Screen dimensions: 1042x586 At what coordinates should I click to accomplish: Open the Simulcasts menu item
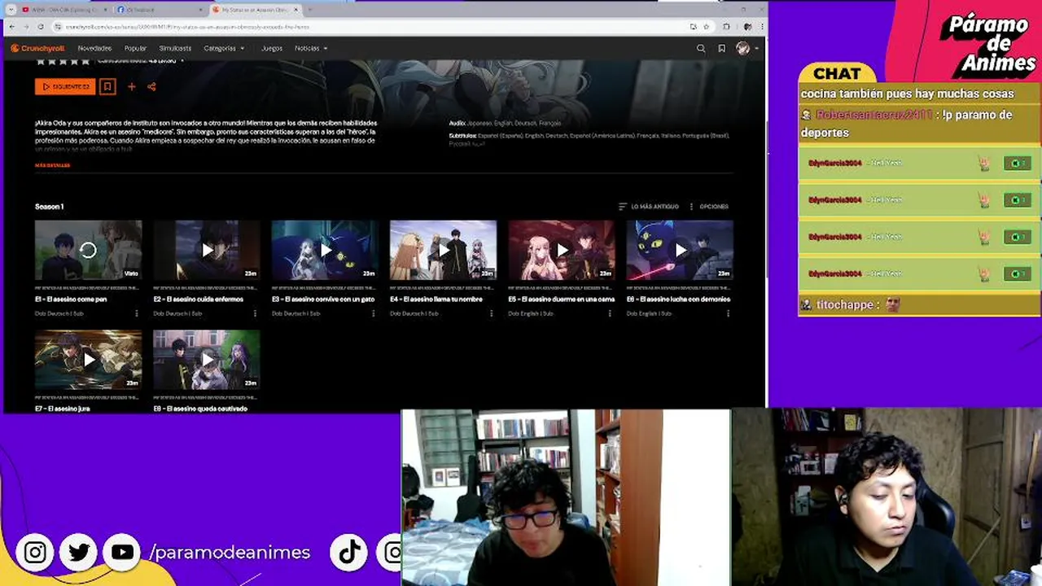coord(175,49)
